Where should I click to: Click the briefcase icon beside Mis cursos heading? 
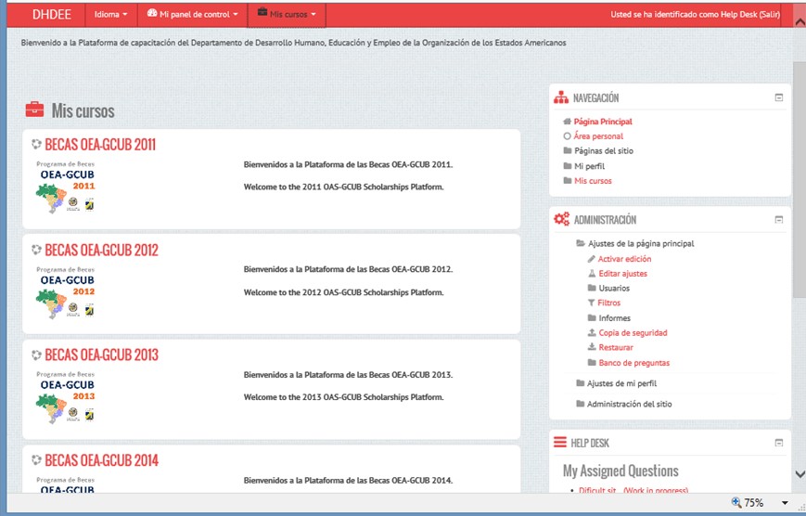(34, 110)
